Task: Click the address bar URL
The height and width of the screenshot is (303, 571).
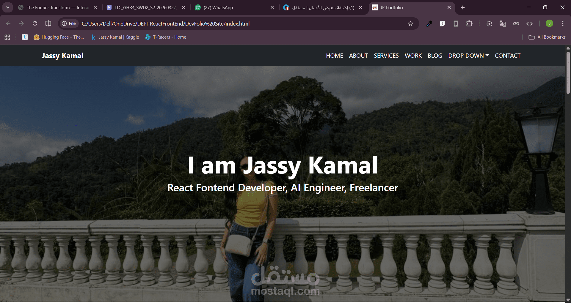Action: 166,23
